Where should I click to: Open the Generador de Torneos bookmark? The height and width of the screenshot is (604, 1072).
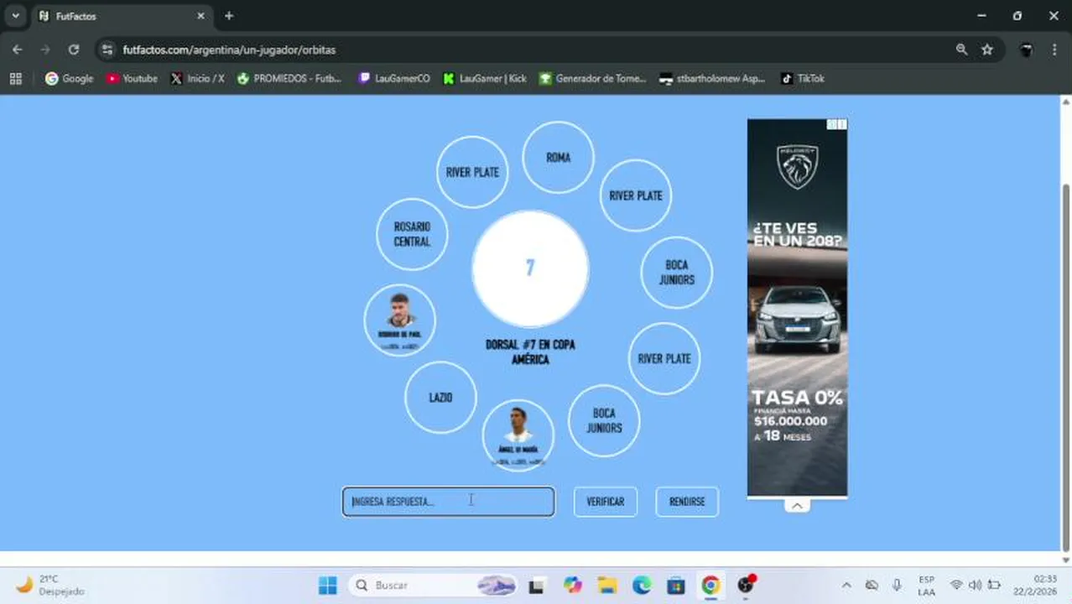coord(593,78)
